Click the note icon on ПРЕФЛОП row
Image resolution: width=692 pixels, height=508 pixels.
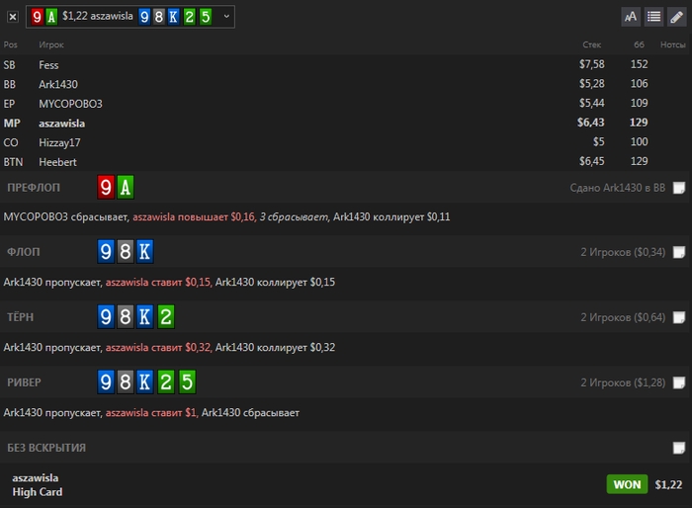click(678, 188)
